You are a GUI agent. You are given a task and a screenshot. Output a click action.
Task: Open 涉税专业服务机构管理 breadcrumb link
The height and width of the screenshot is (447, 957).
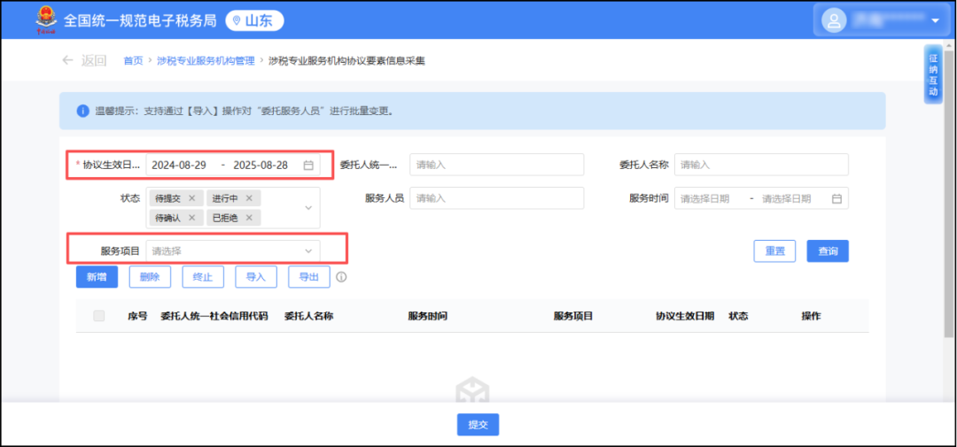pyautogui.click(x=206, y=60)
